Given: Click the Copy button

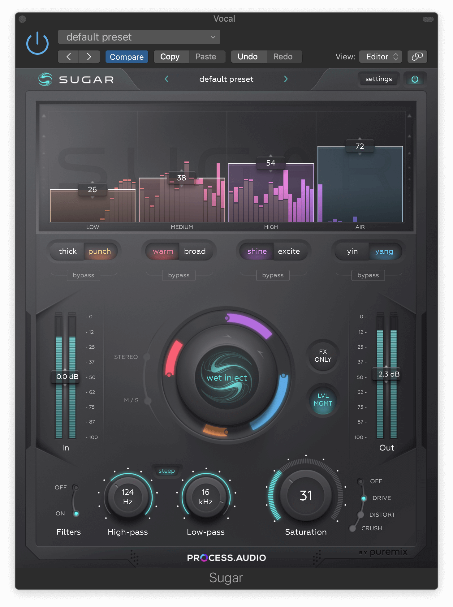Looking at the screenshot, I should click(x=171, y=57).
